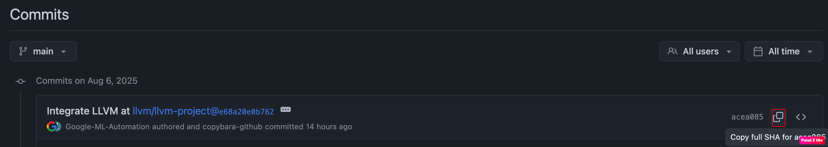This screenshot has width=828, height=147.
Task: View commit via the acea085 hash
Action: click(747, 117)
